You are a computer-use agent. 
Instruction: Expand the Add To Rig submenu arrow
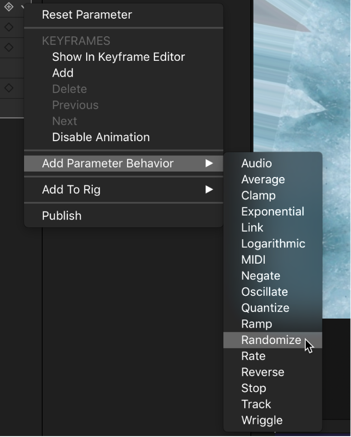(x=209, y=190)
